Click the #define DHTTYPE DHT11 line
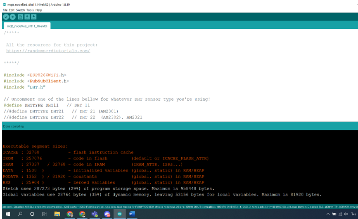 (47, 105)
